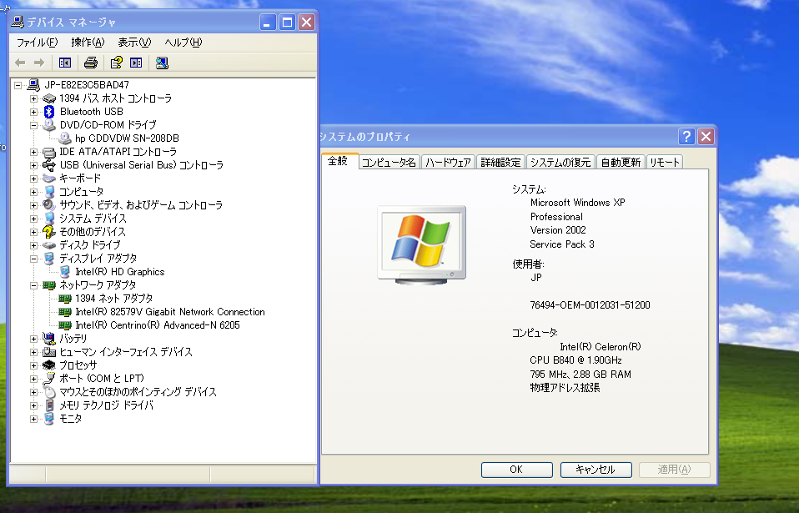Viewport: 799px width, 513px height.
Task: Select Intel(R) 82579V Gigabit Network Connection
Action: coord(170,312)
